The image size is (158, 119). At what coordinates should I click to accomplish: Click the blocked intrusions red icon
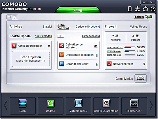tap(62, 46)
